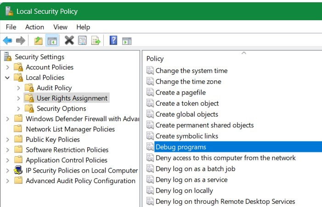Toggle Show/Hide Action Pane icon
The height and width of the screenshot is (207, 322).
127,41
